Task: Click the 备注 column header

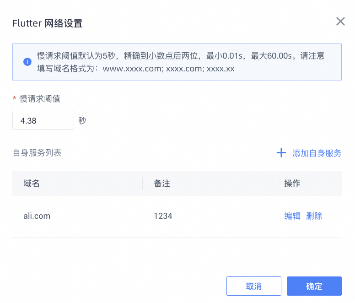Action: click(x=162, y=183)
